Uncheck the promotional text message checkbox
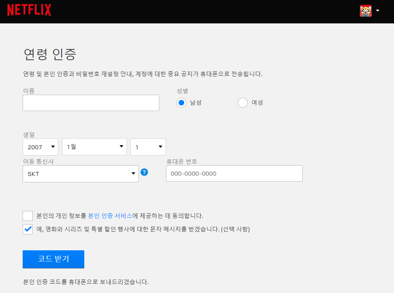 (x=27, y=229)
